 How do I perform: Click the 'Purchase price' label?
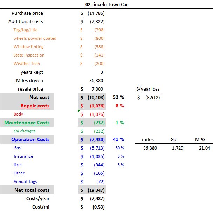pos(27,13)
